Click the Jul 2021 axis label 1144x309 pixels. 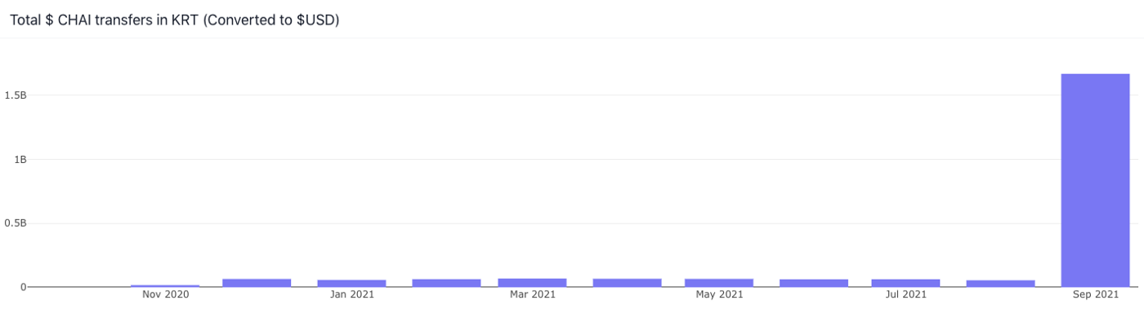coord(905,294)
